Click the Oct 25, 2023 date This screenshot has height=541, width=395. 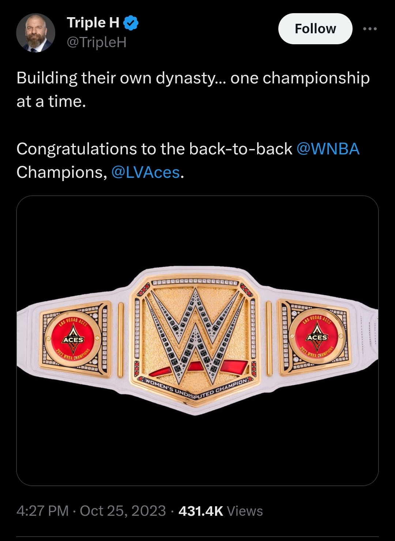pyautogui.click(x=123, y=511)
